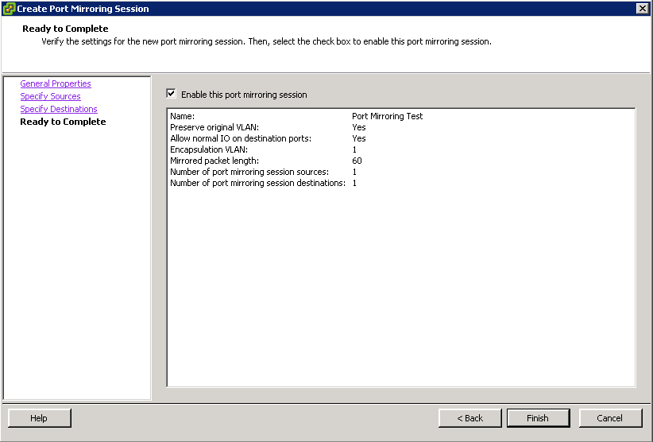653x442 pixels.
Task: Click the 'Port Mirroring Test' name value
Action: click(x=388, y=116)
